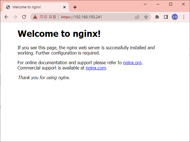The image size is (190, 142).
Task: Click the globe favicon on the tab
Action: coord(8,7)
